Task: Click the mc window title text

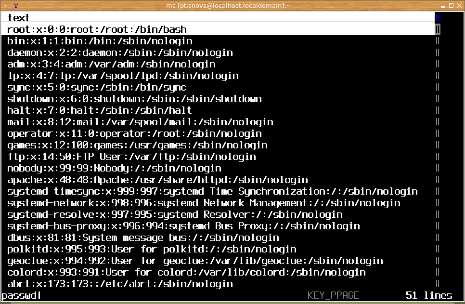Action: (228, 5)
